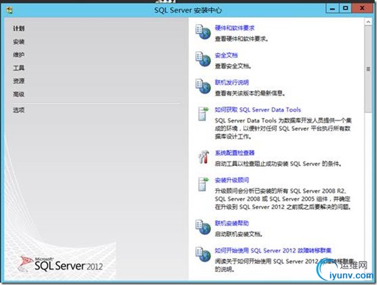Click 如何开始使用 SQL Server 2012 故障转移群集 link

coord(273,251)
